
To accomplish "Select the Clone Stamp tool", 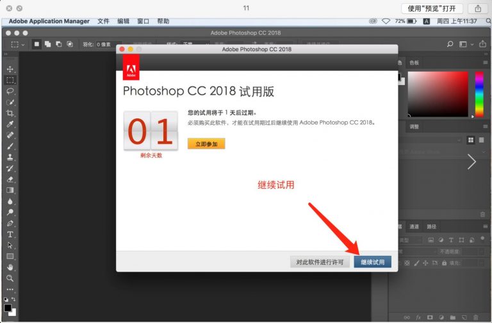I will pos(10,157).
